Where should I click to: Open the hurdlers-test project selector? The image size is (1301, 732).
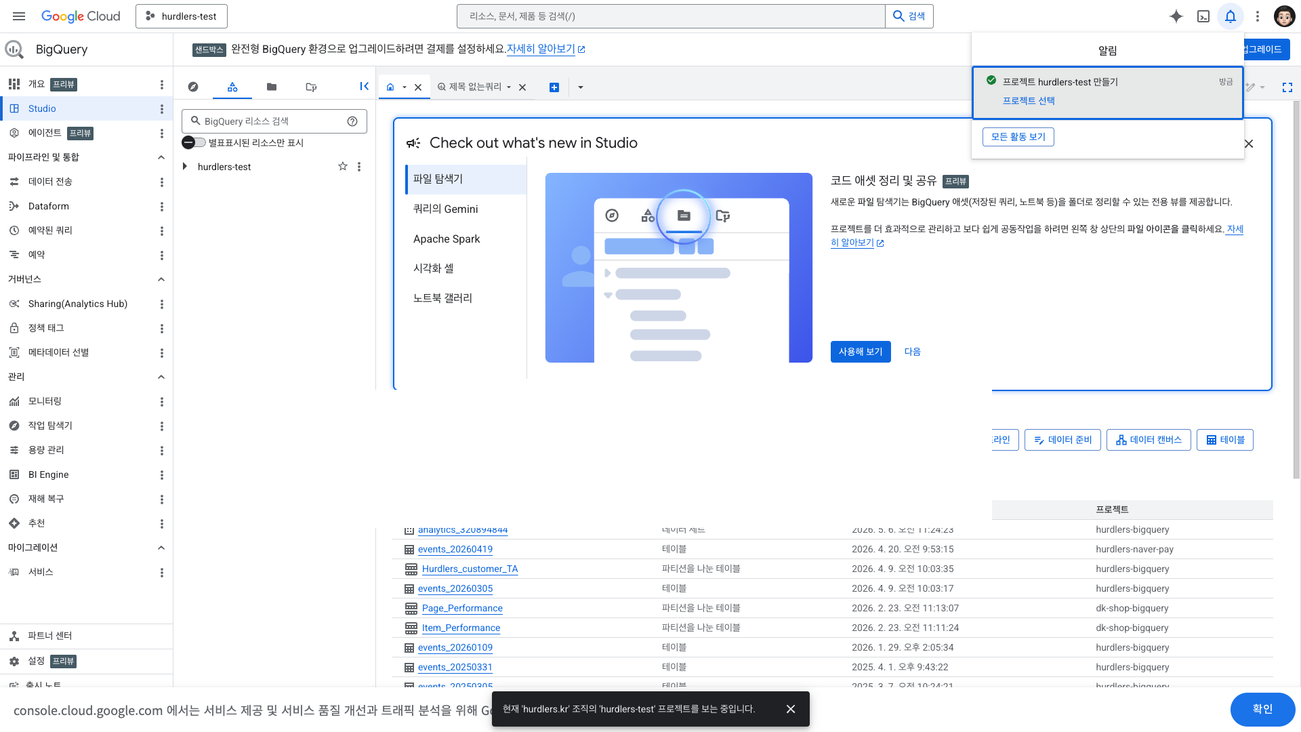pos(182,16)
